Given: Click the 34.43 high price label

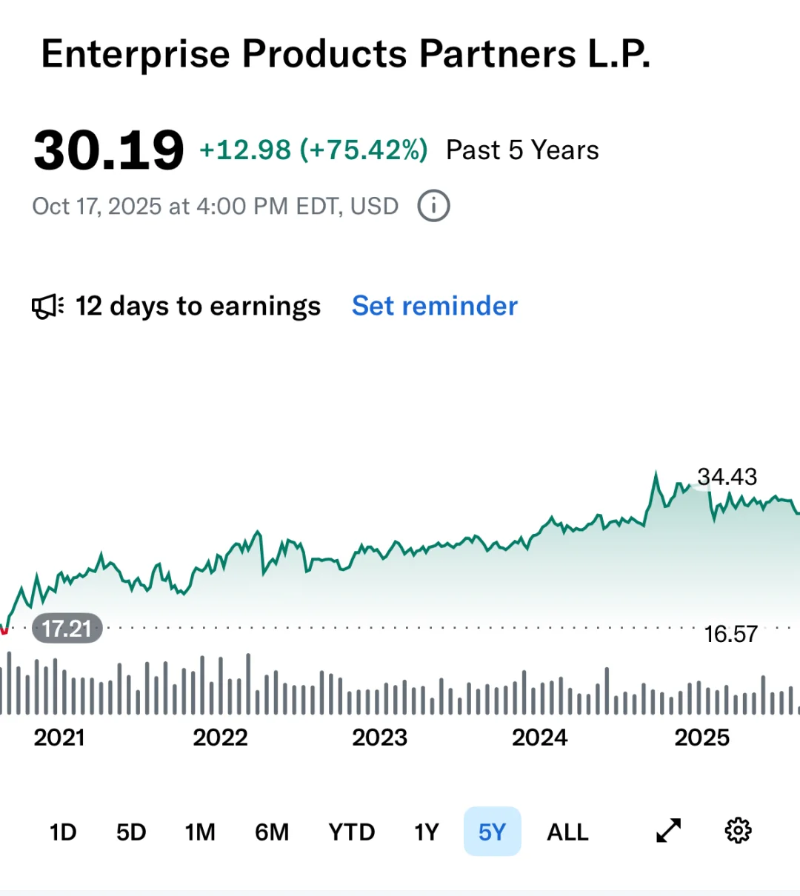Looking at the screenshot, I should click(x=727, y=477).
